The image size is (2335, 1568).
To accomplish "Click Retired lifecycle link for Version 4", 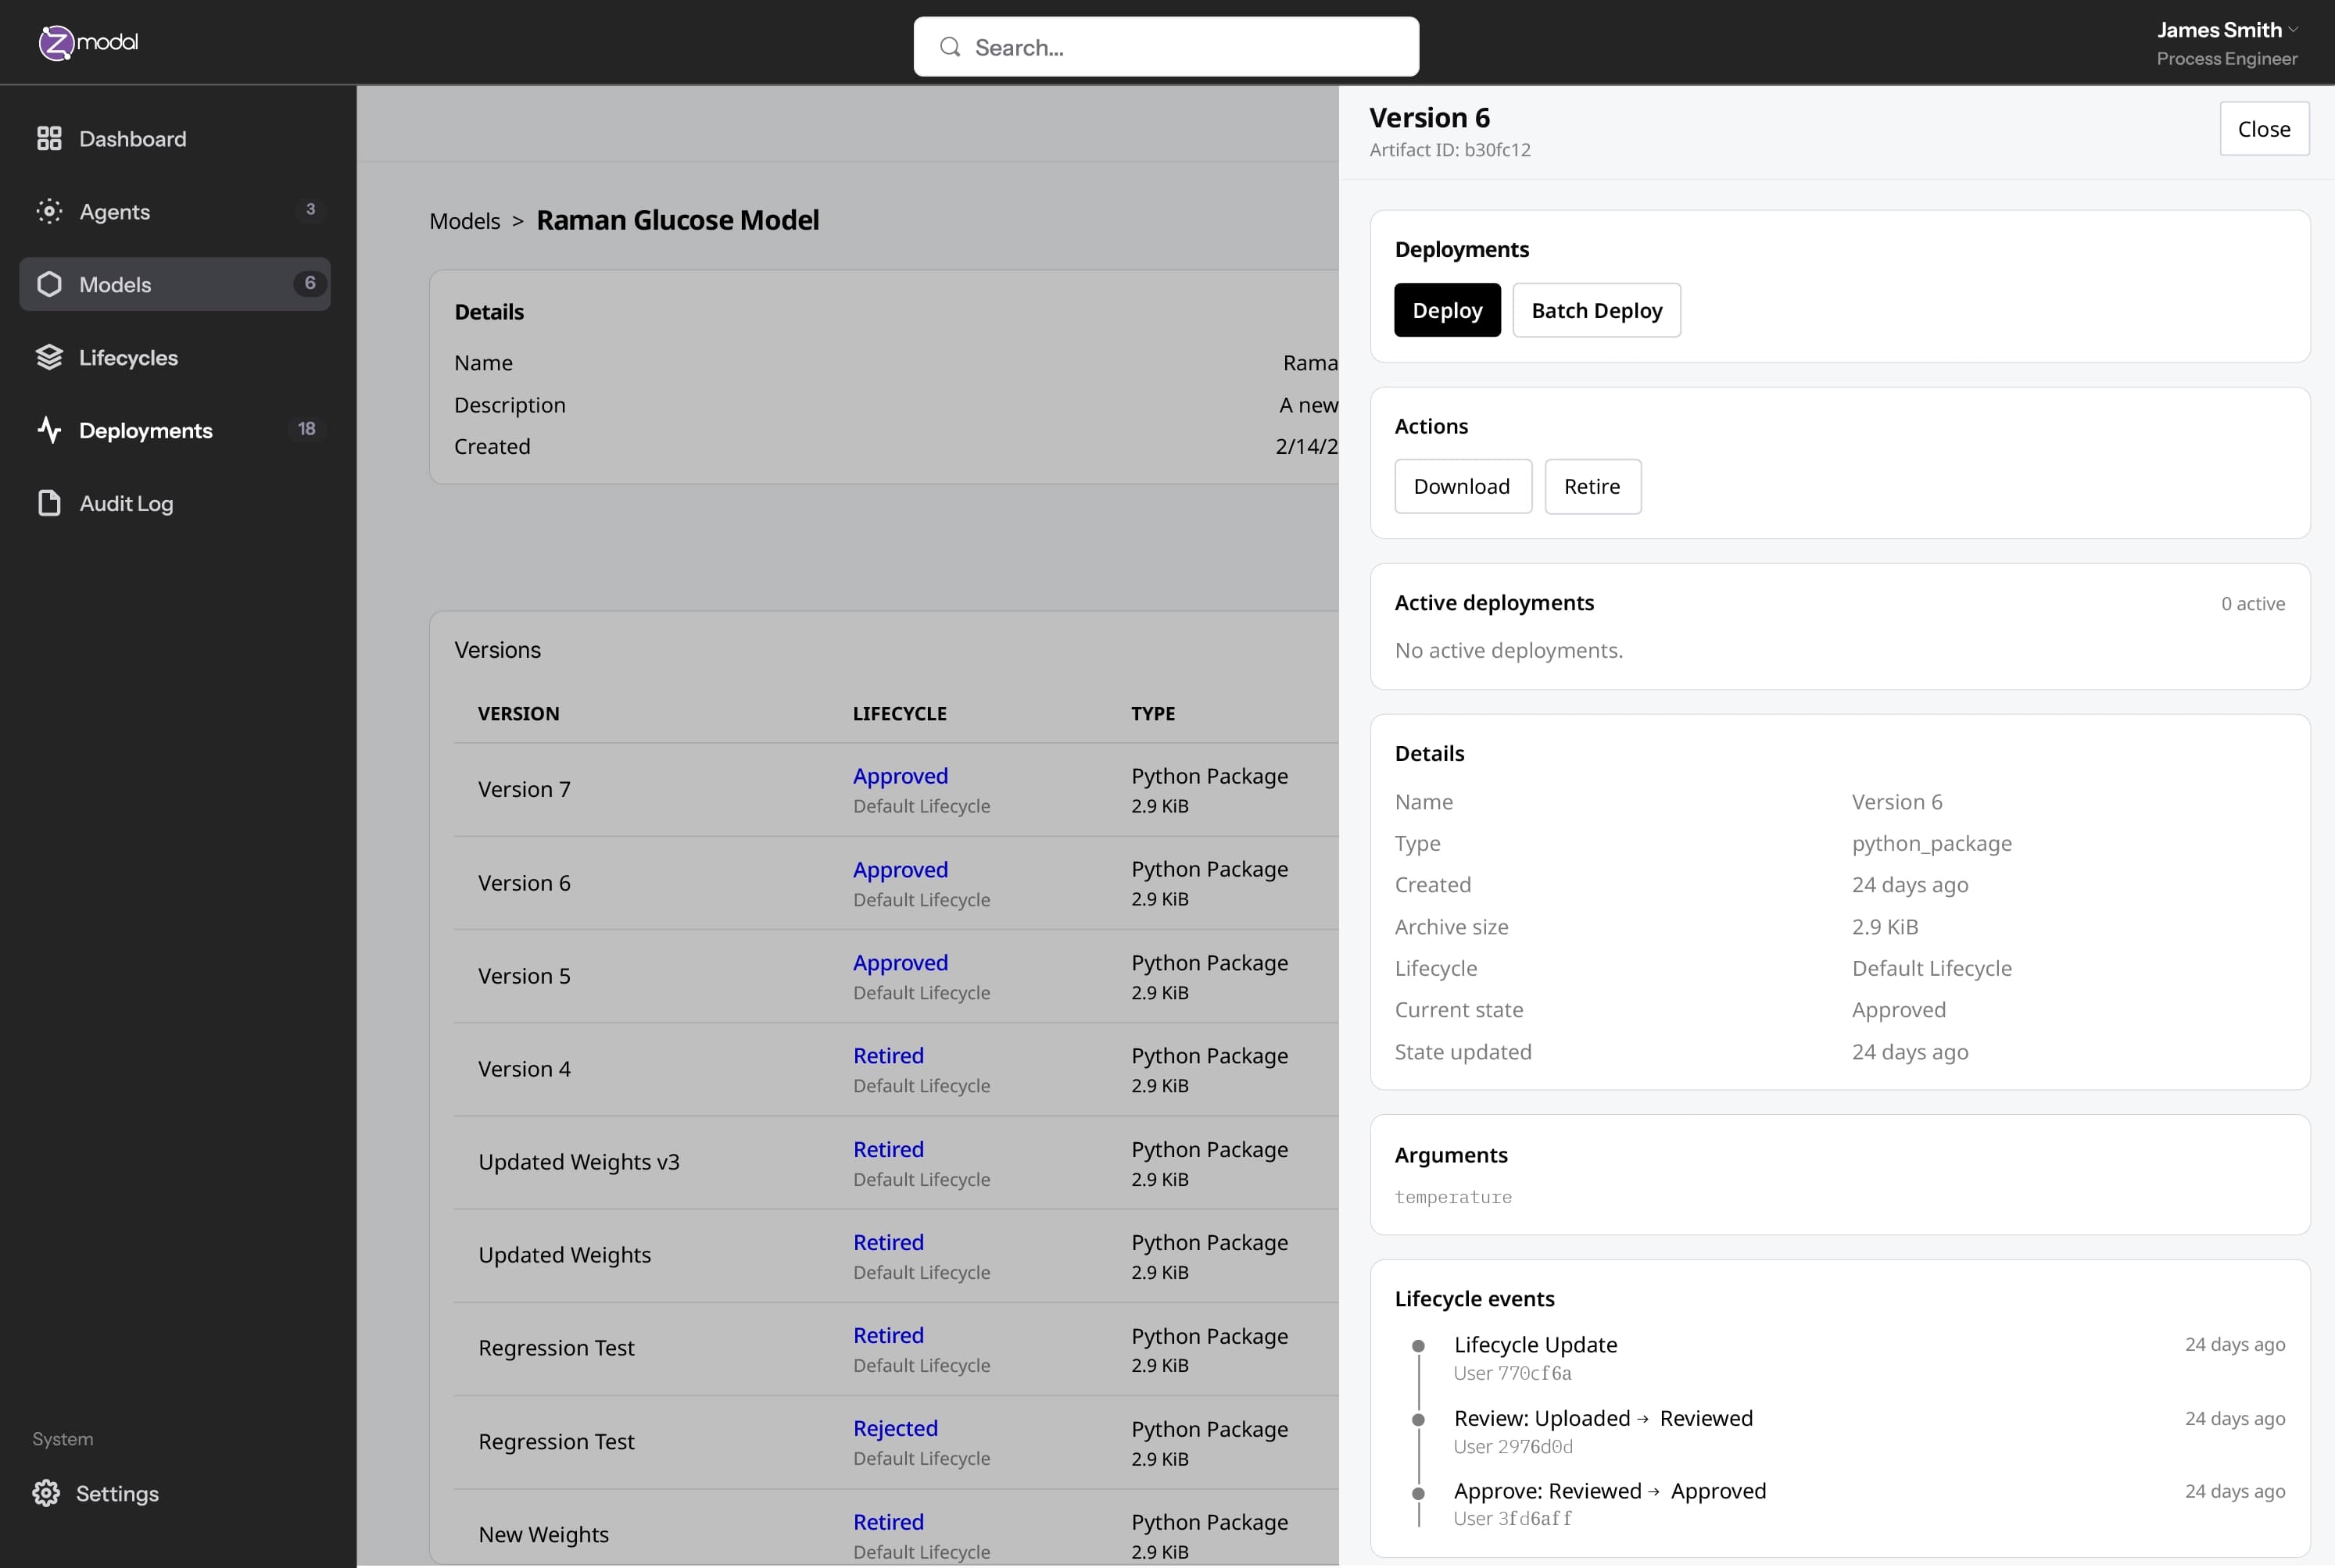I will point(888,1056).
